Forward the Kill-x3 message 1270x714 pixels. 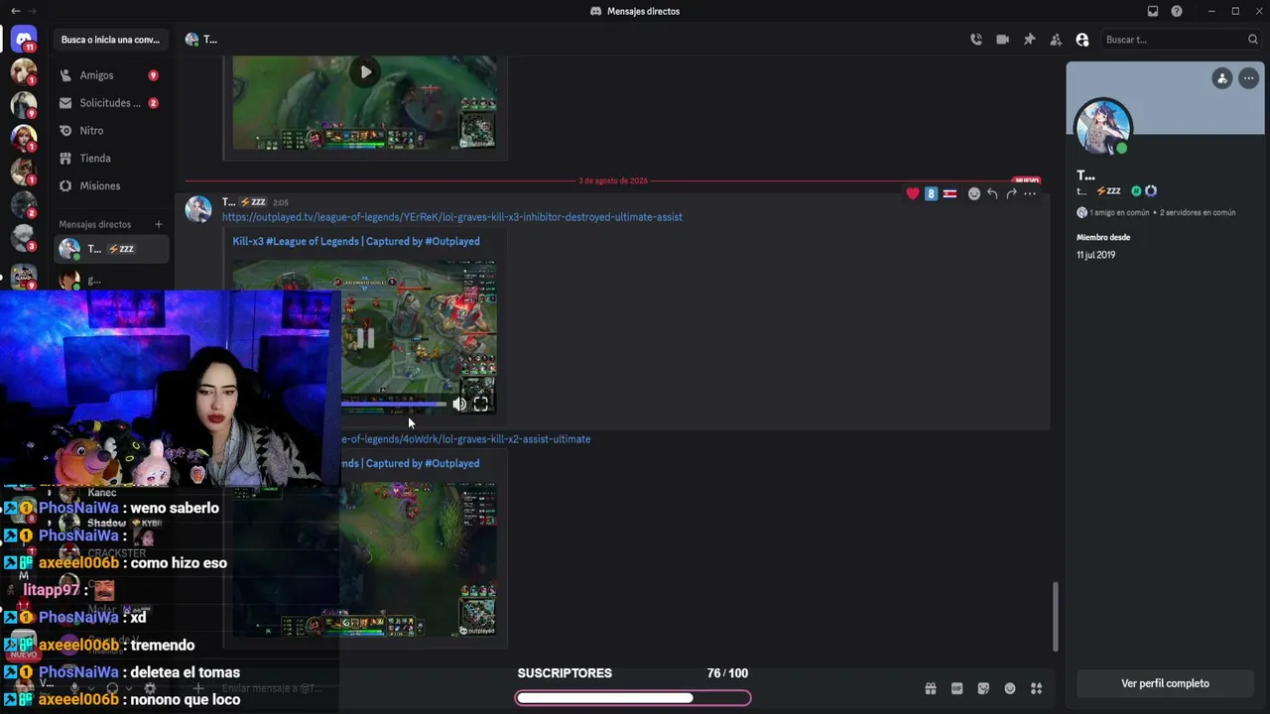(1011, 193)
